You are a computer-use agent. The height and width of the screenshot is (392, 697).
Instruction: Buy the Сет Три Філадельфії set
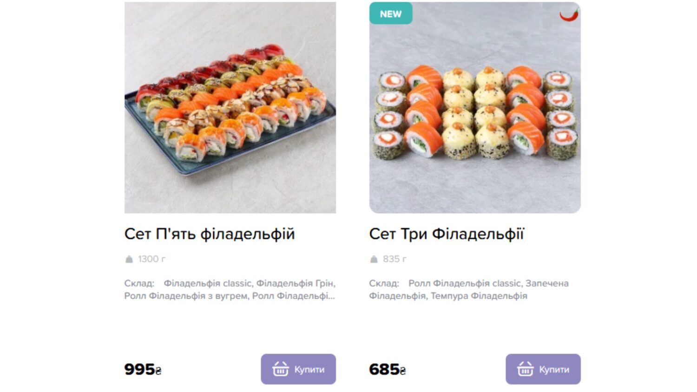pyautogui.click(x=543, y=369)
